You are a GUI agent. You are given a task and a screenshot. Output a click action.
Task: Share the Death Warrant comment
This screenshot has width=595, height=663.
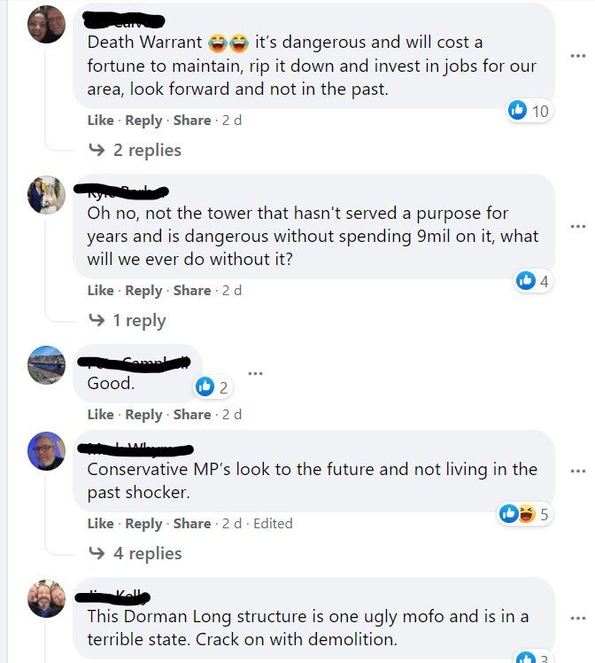192,121
